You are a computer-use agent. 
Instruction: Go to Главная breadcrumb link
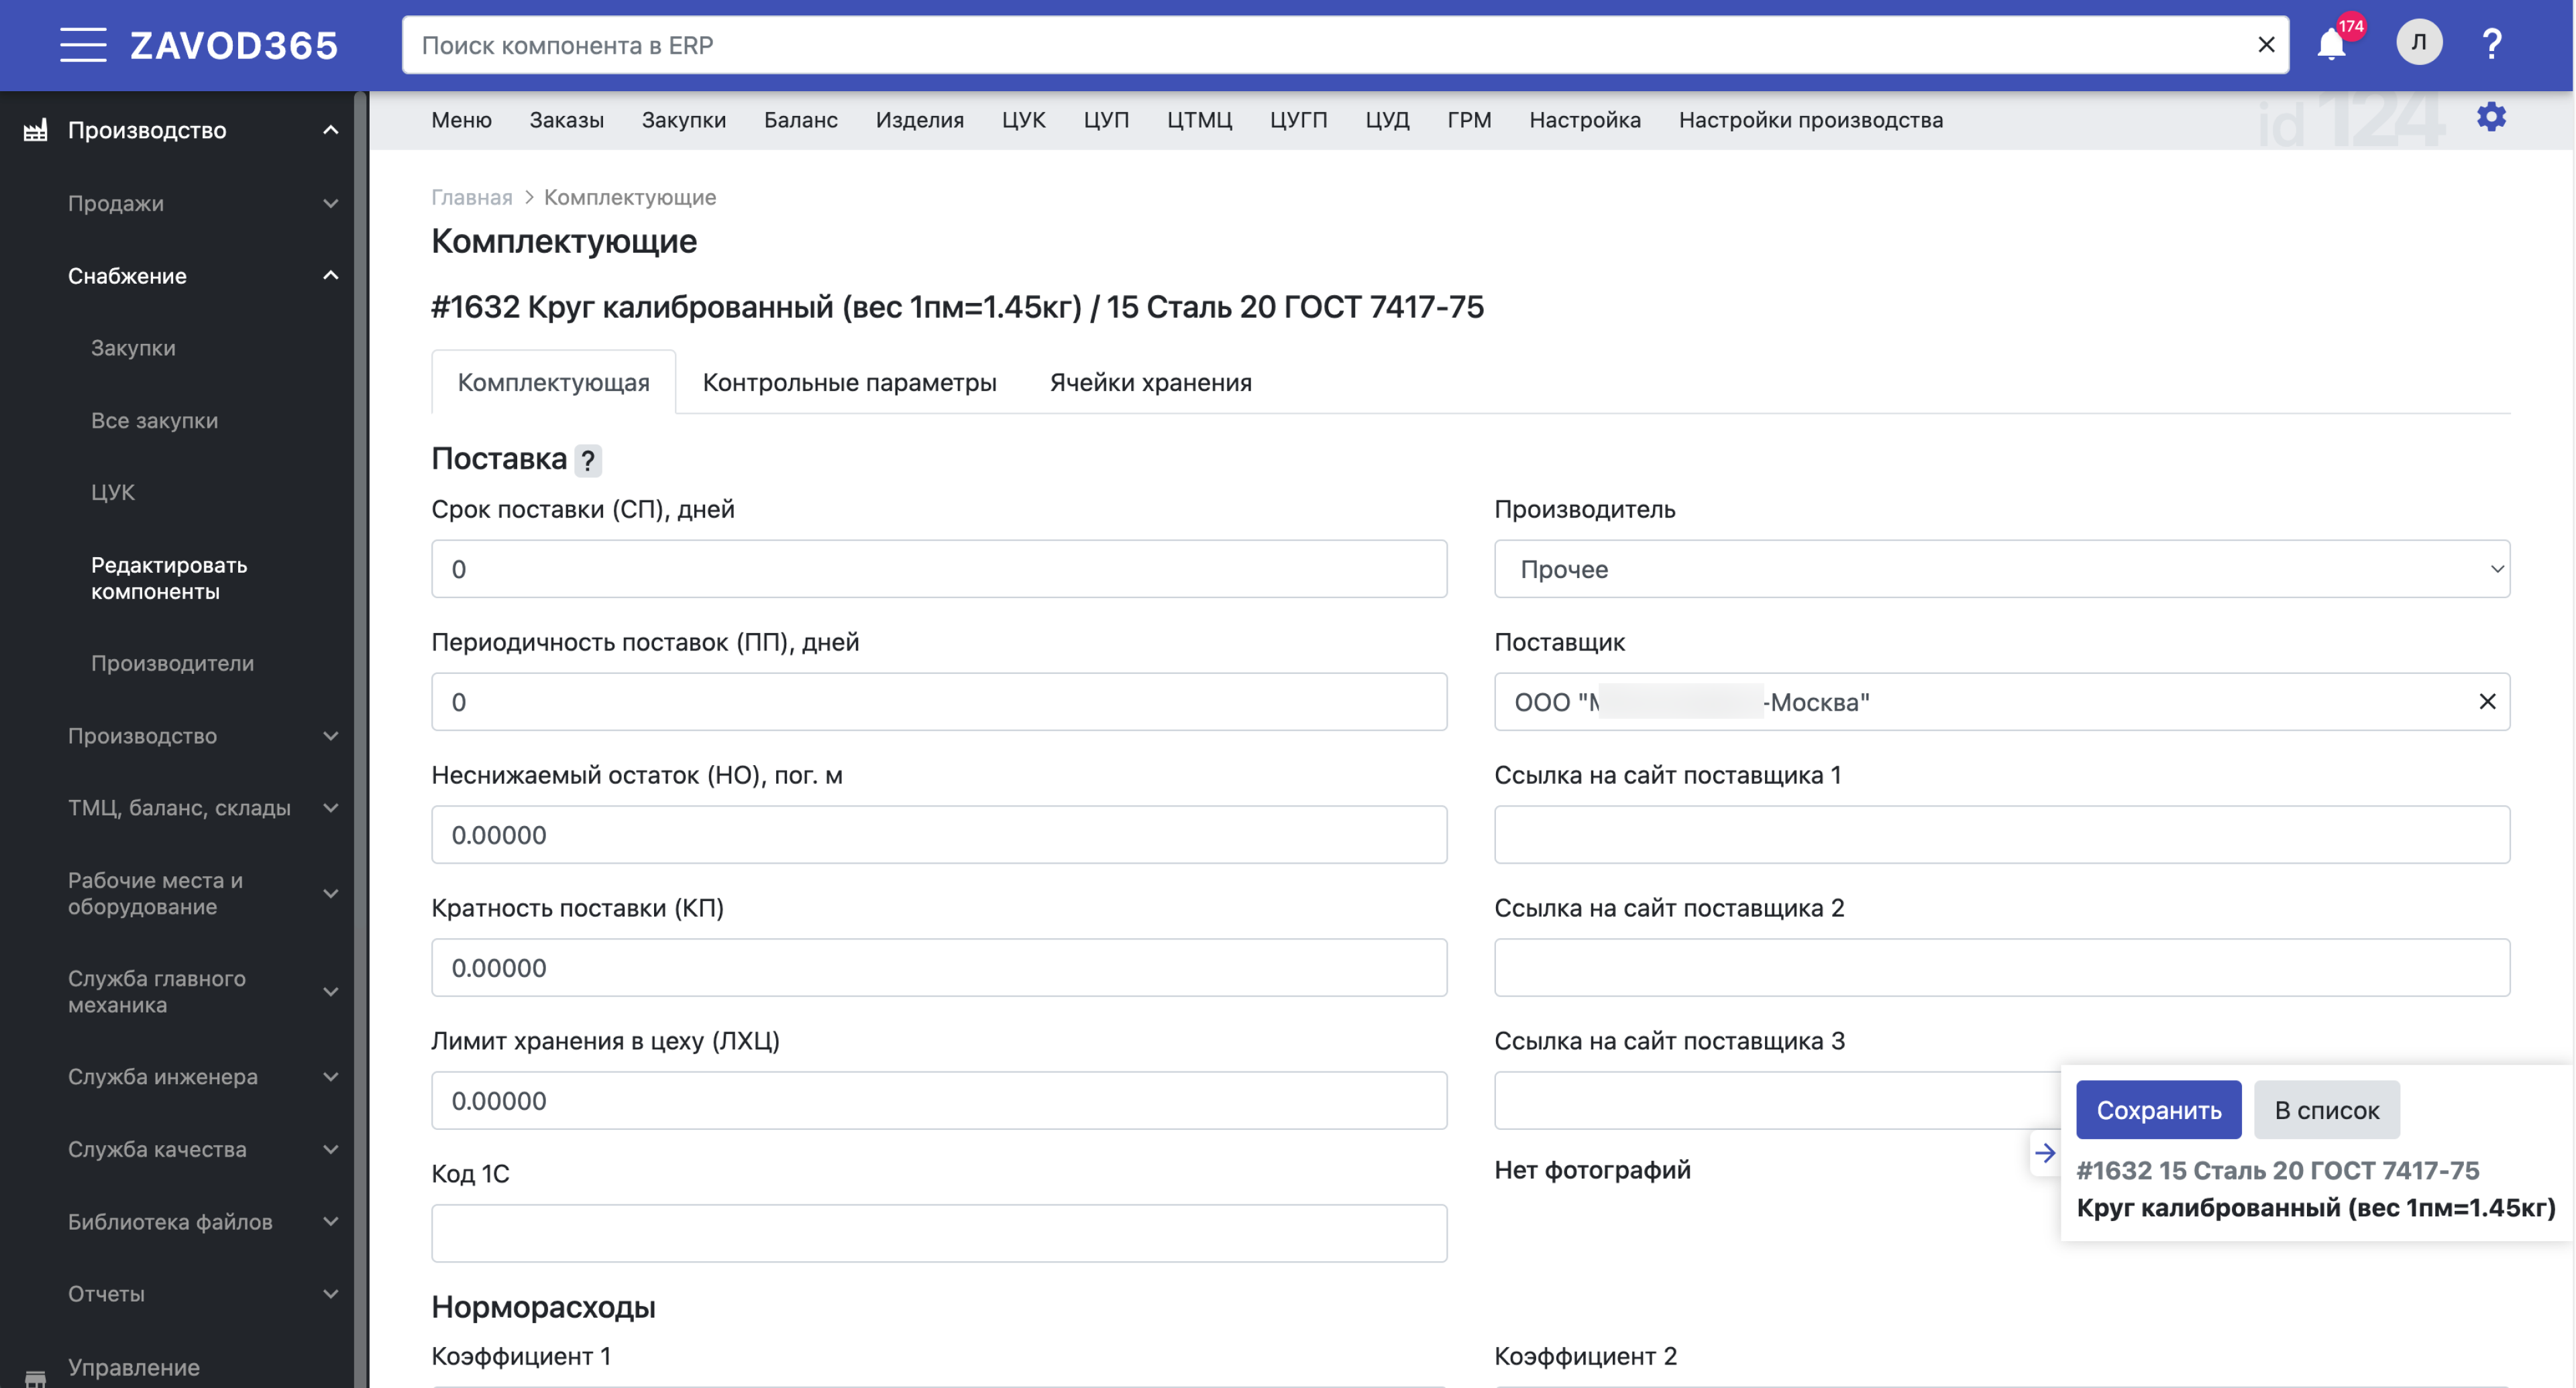[471, 197]
